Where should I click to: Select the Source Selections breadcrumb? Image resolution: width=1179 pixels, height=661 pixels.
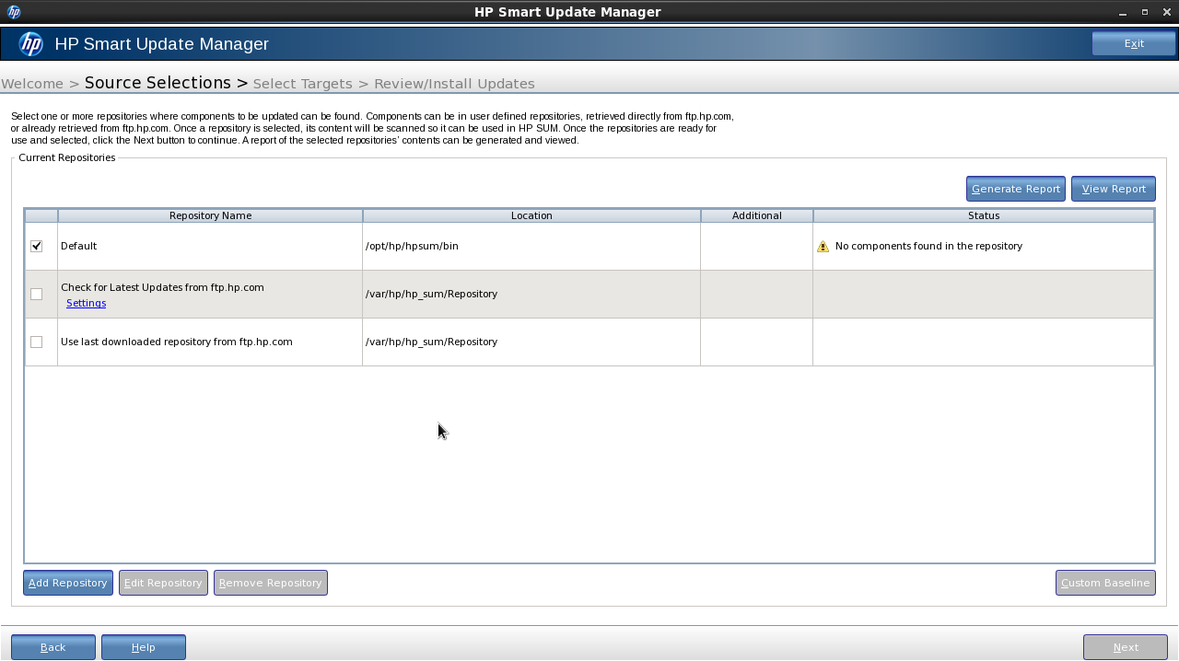158,83
